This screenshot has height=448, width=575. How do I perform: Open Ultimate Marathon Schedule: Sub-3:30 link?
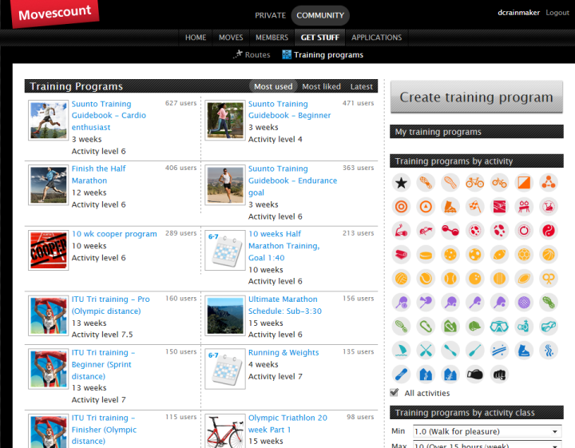tap(284, 305)
